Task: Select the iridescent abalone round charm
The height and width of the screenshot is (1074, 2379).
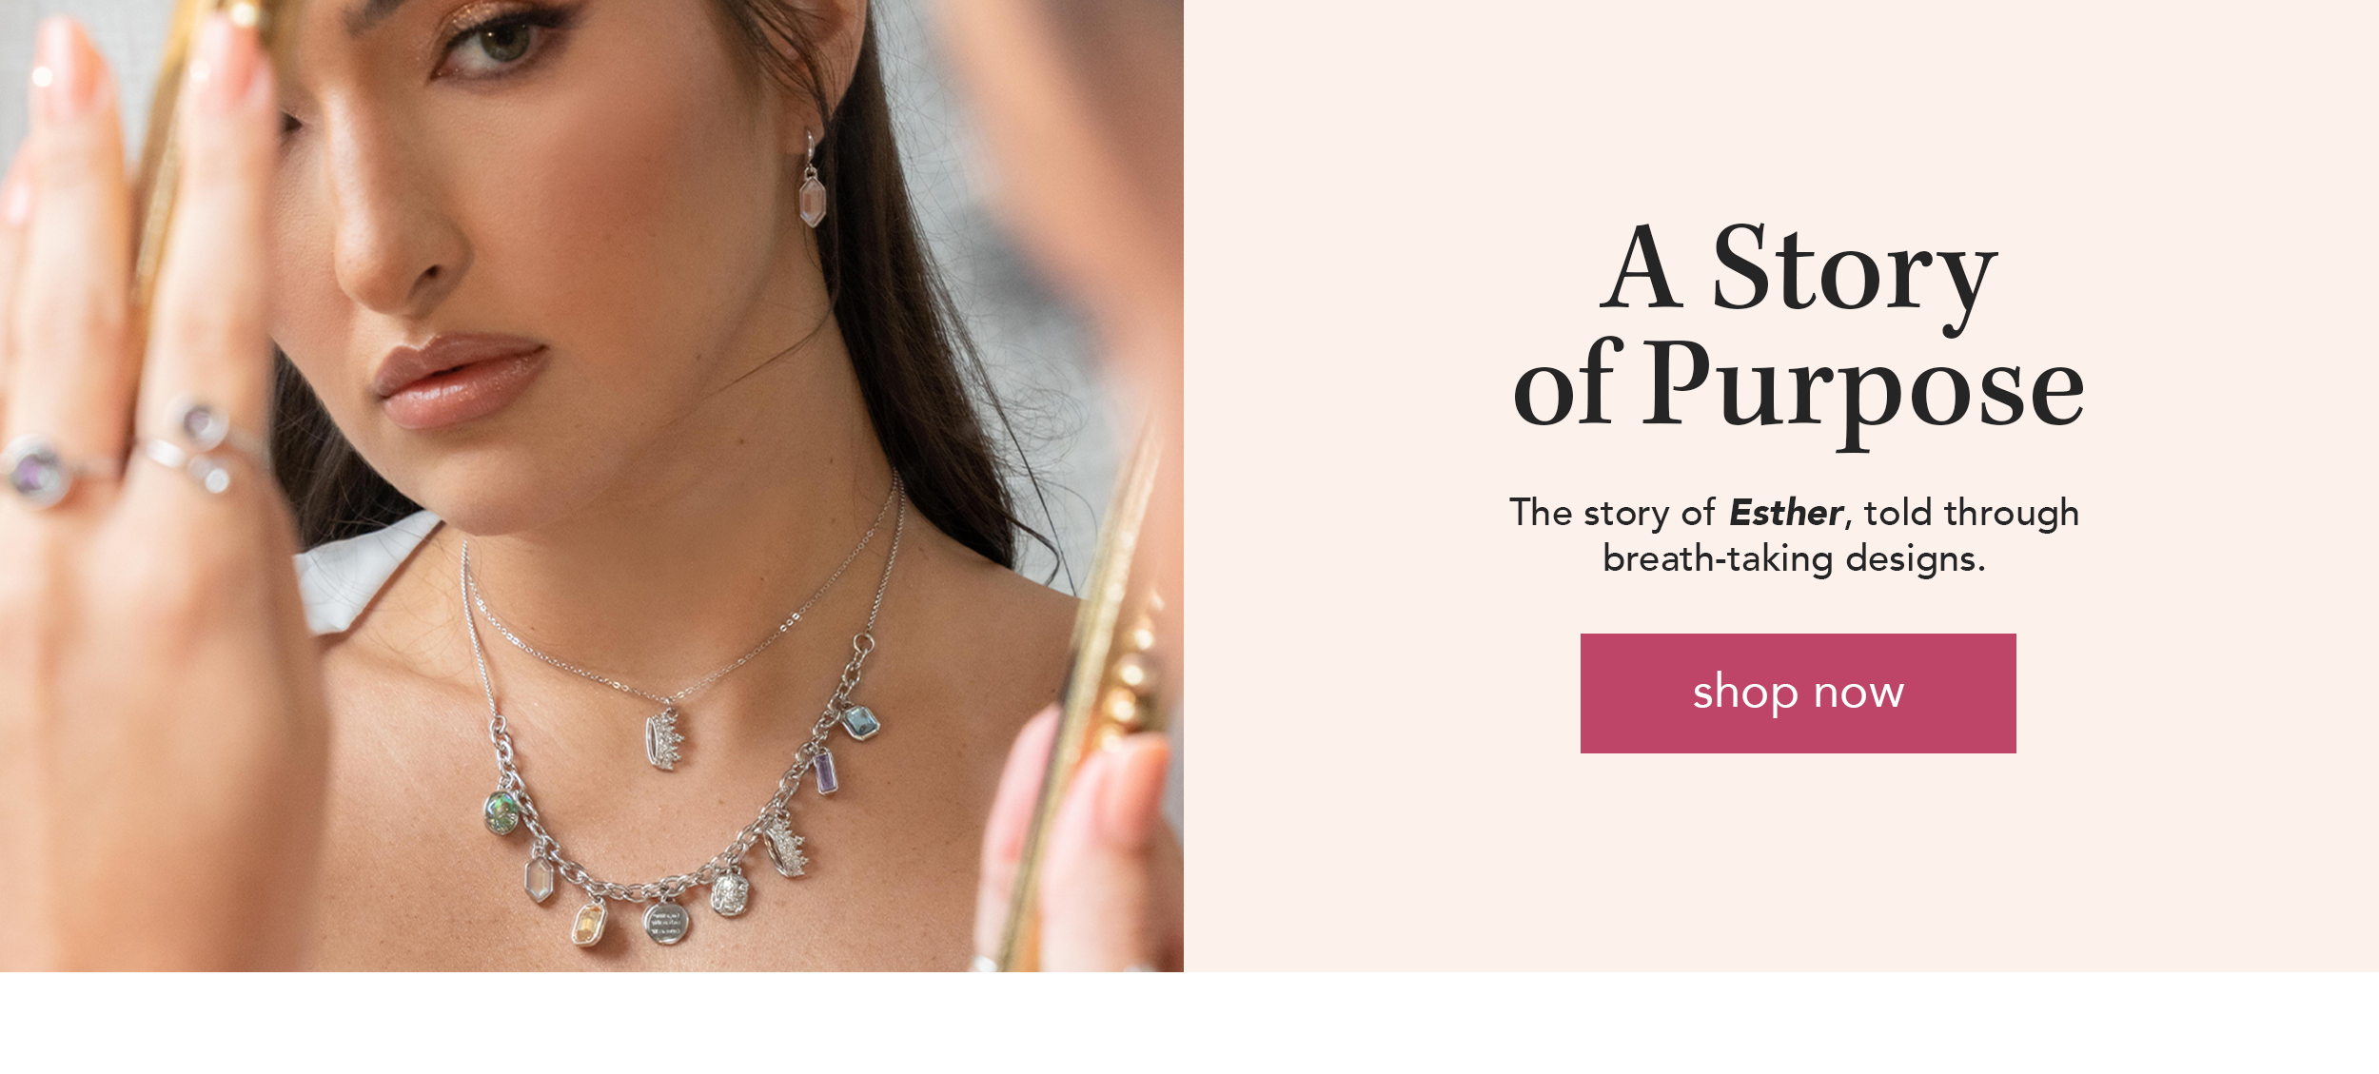Action: (501, 812)
